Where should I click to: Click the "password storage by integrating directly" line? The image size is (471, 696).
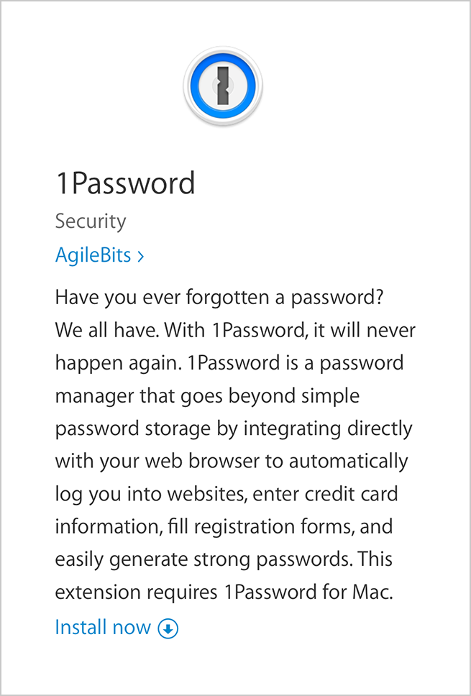[x=234, y=429]
